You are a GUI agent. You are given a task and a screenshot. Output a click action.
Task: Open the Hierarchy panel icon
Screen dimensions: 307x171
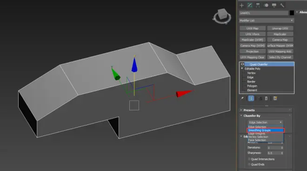pyautogui.click(x=258, y=5)
